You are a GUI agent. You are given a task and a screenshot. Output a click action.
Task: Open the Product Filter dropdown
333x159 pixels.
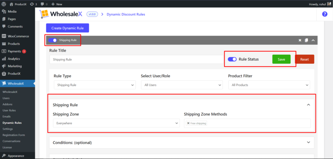coord(269,85)
